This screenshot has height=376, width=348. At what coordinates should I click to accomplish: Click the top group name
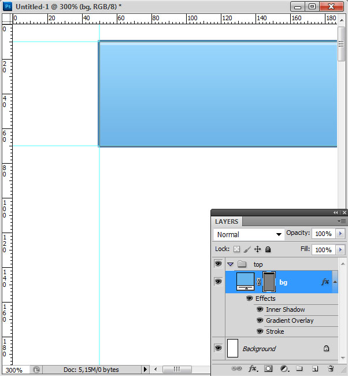click(x=258, y=264)
